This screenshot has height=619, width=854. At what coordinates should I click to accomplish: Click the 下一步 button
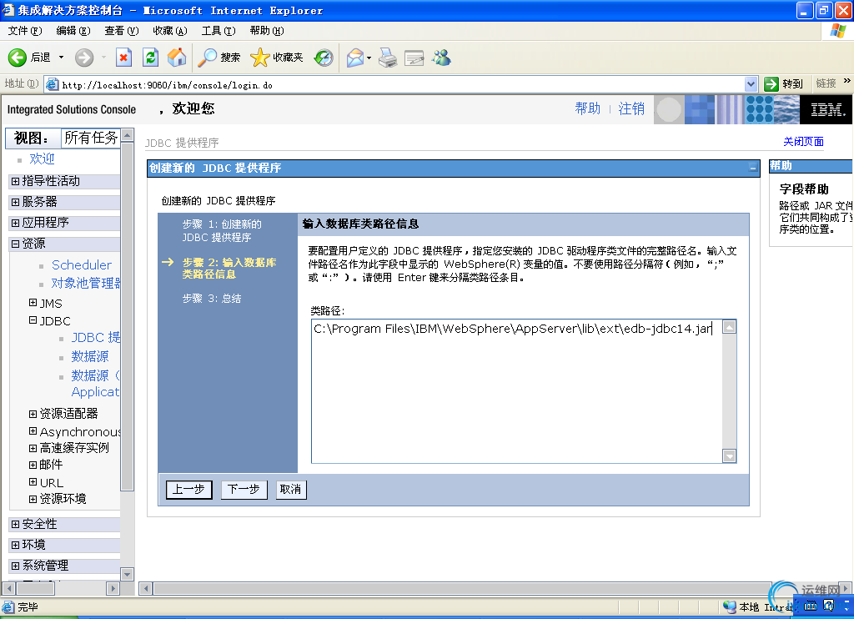coord(244,490)
